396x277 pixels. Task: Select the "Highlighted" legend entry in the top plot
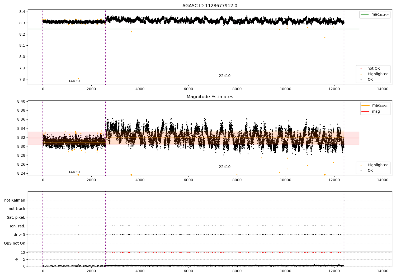point(378,74)
